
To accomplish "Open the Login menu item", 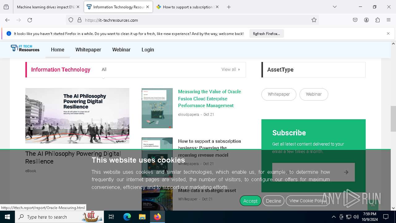I will pos(148,50).
